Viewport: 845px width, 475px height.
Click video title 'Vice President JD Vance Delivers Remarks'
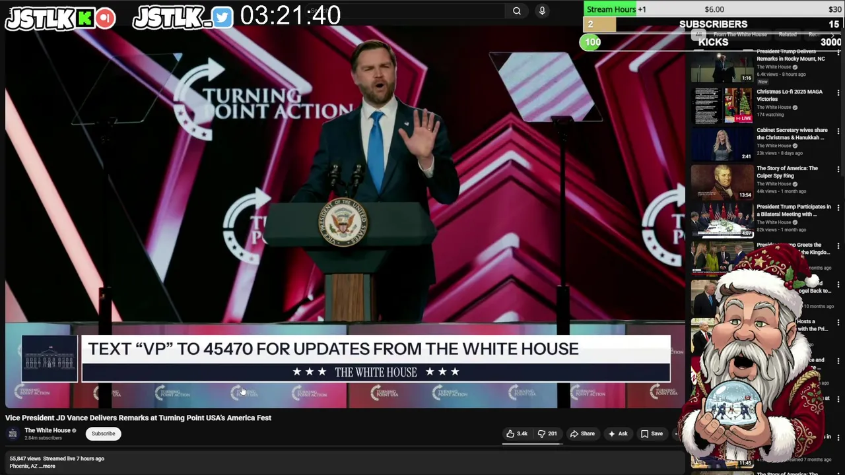point(138,418)
